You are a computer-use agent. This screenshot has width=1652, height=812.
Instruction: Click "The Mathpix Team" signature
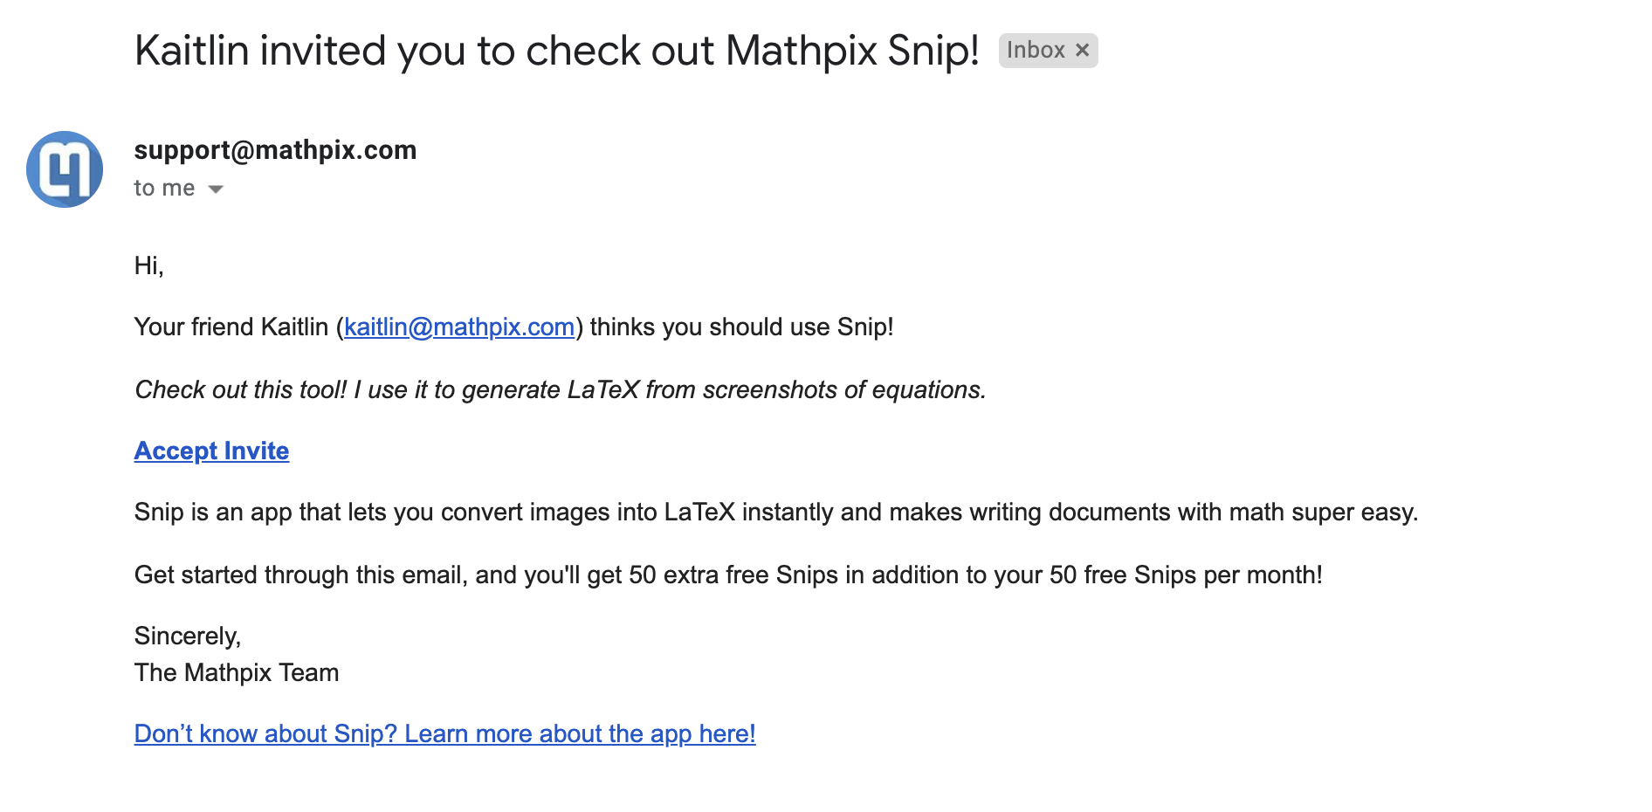click(x=237, y=672)
